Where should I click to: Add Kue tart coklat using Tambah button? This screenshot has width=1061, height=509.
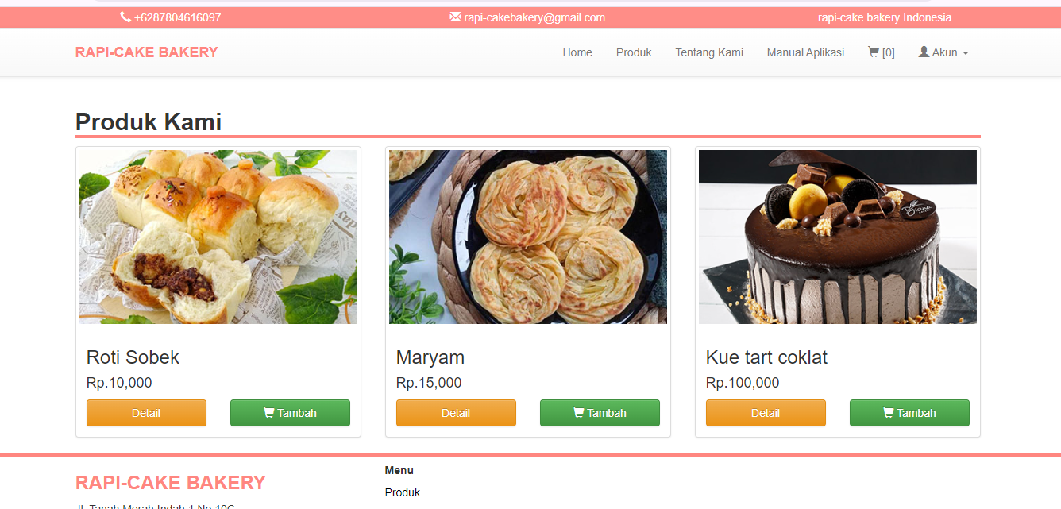pos(909,413)
